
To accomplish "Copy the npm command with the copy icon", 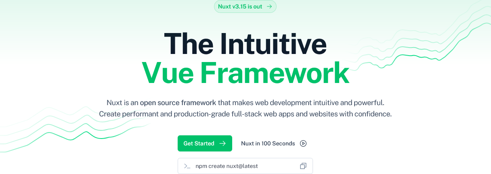I will point(303,166).
